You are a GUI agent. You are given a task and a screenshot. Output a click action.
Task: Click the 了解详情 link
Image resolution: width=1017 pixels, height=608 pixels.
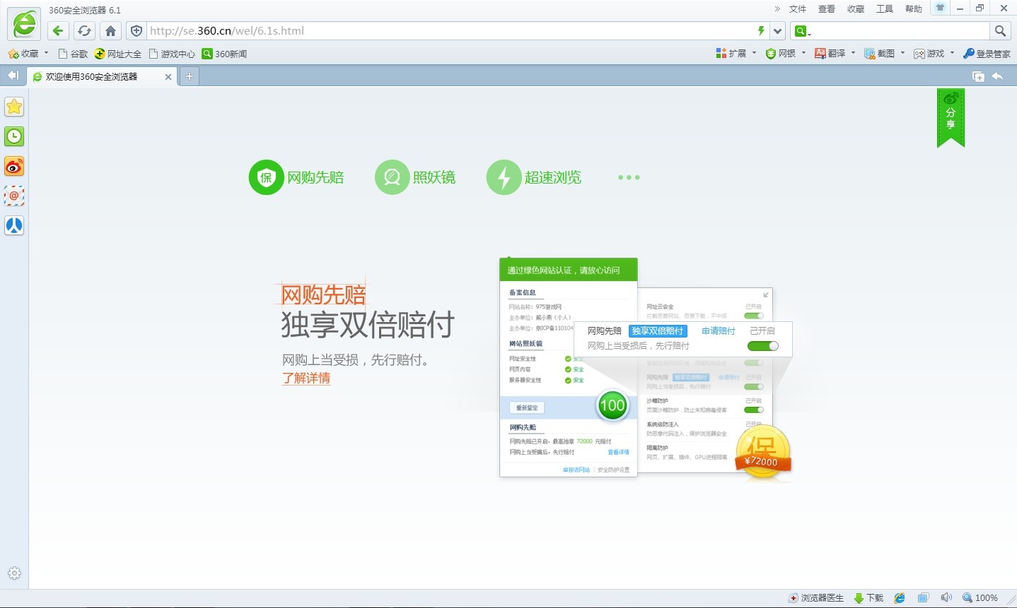click(x=306, y=378)
